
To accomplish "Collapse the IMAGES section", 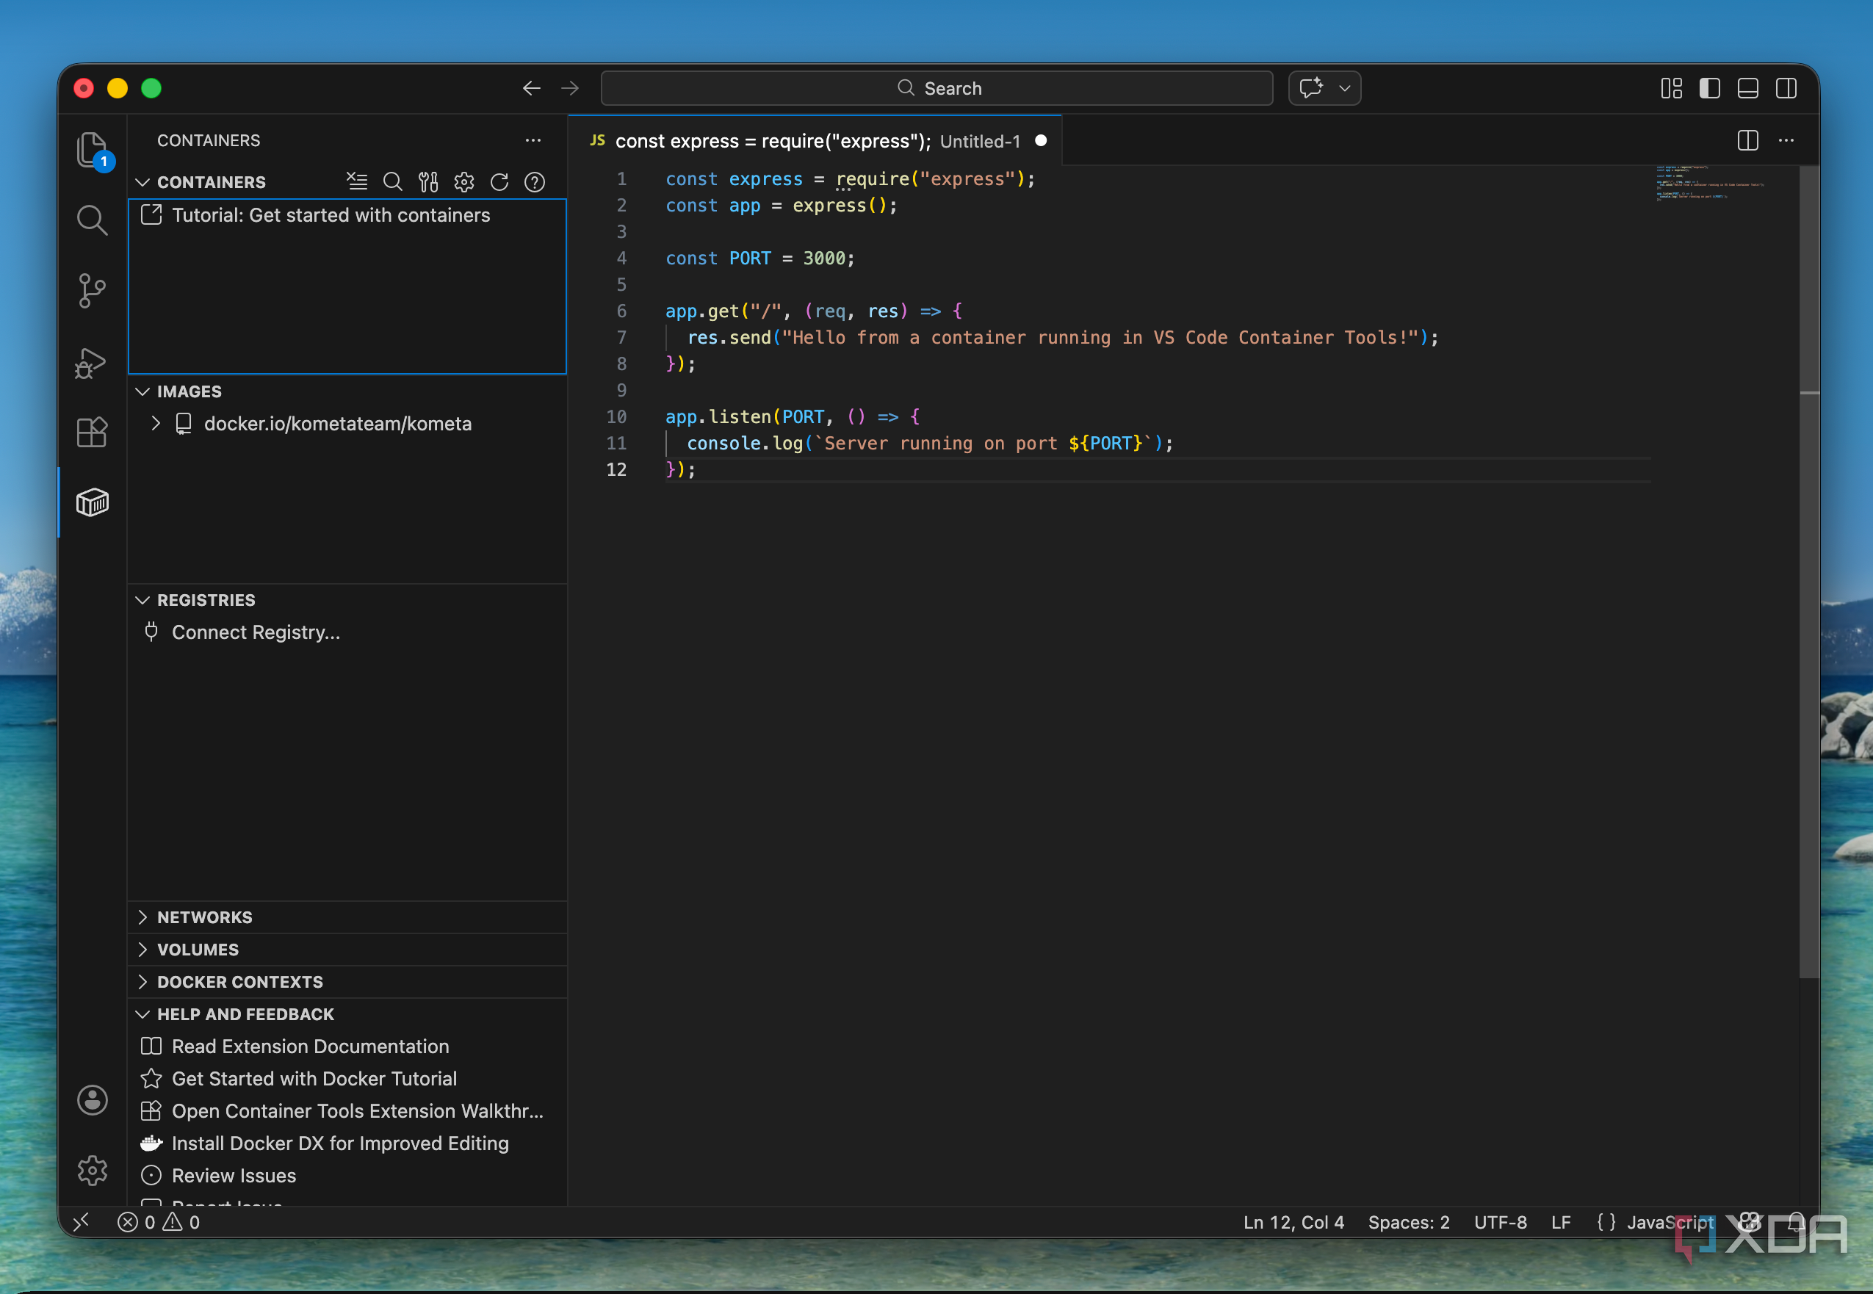I will coord(142,391).
